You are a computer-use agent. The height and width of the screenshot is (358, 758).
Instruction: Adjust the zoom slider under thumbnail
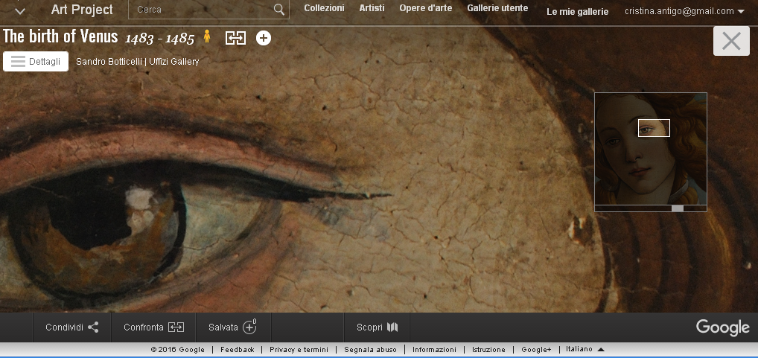[x=678, y=208]
